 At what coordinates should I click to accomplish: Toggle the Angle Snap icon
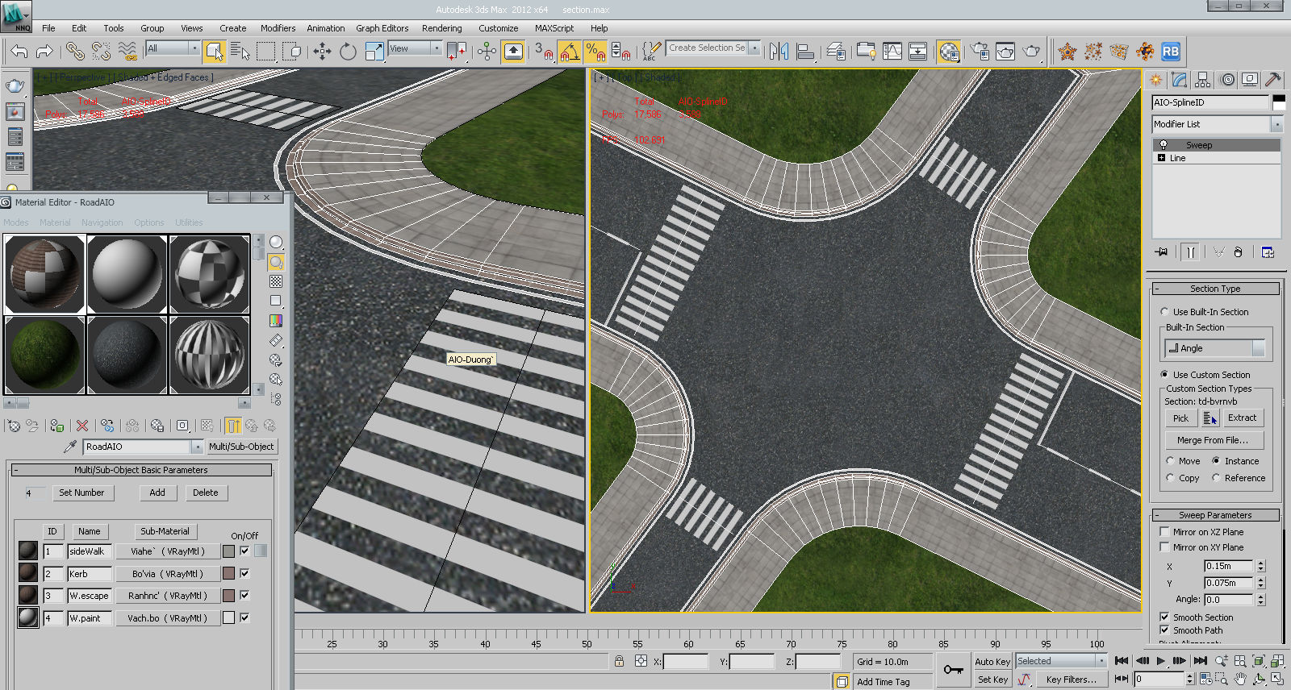pos(569,52)
